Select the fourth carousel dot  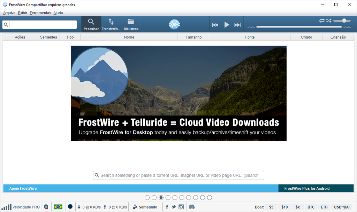click(168, 197)
